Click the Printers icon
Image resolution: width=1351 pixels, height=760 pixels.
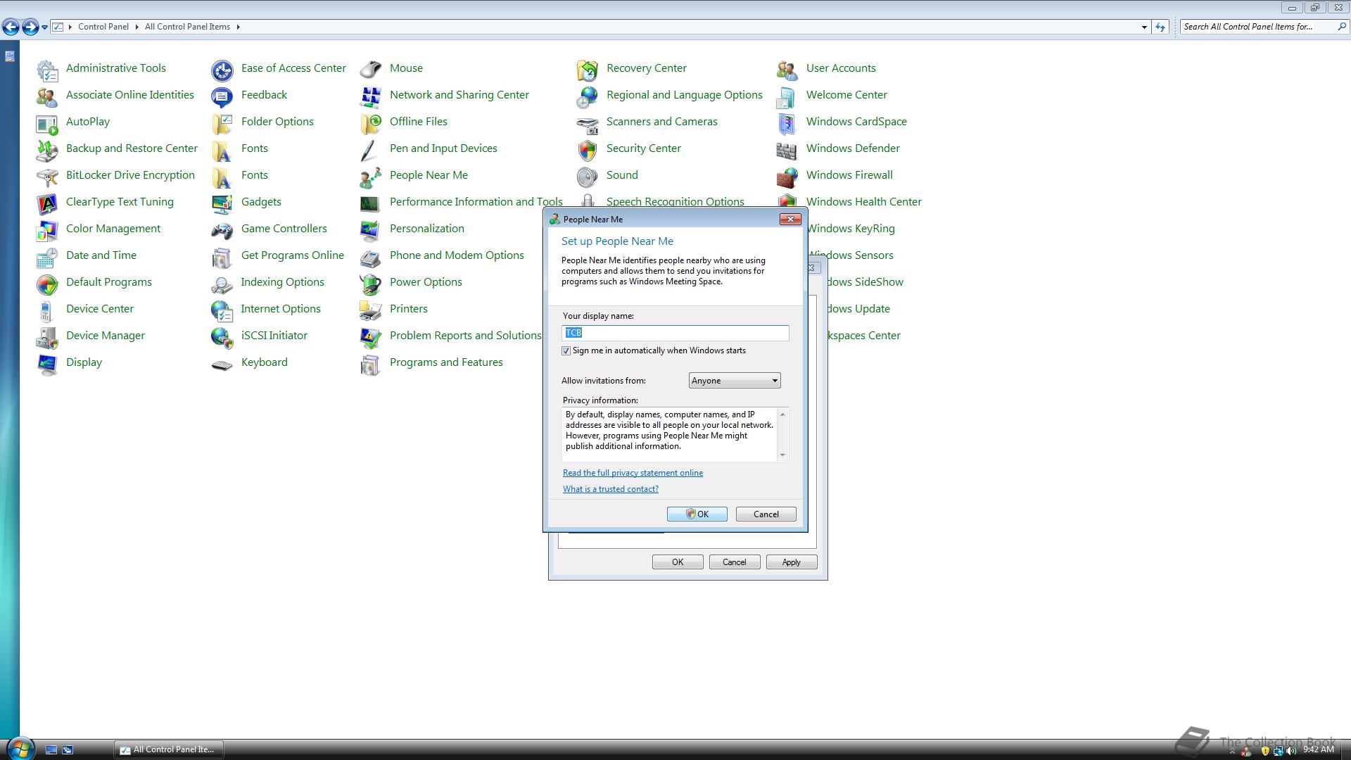[371, 310]
